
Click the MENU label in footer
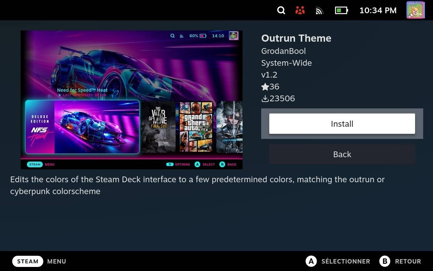click(x=56, y=262)
